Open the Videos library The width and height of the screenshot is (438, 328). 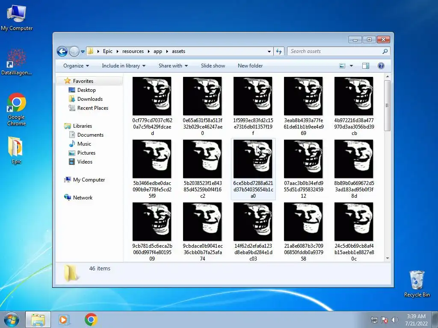[85, 162]
